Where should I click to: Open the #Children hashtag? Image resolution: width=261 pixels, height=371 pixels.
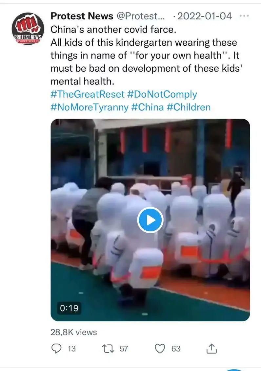pyautogui.click(x=189, y=107)
